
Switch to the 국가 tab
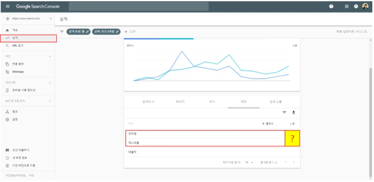[x=211, y=102]
